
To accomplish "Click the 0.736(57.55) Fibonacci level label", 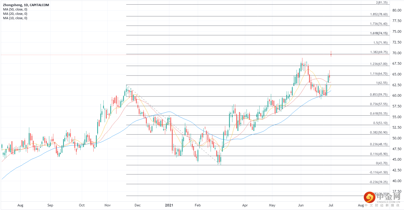I will (x=379, y=104).
